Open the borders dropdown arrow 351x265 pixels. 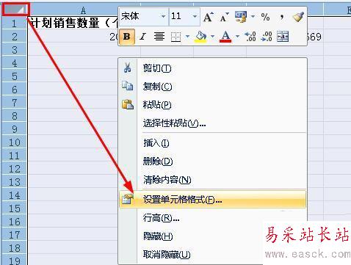pyautogui.click(x=187, y=37)
